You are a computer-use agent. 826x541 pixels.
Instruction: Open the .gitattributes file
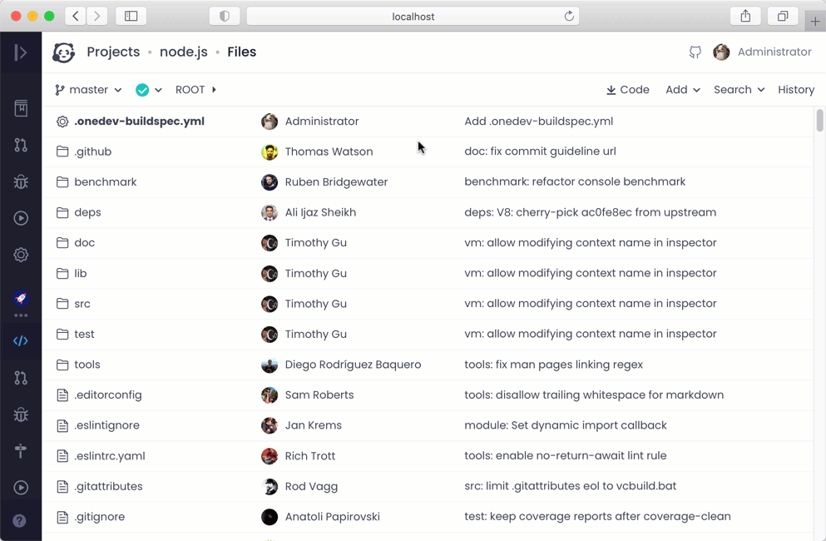[x=108, y=486]
